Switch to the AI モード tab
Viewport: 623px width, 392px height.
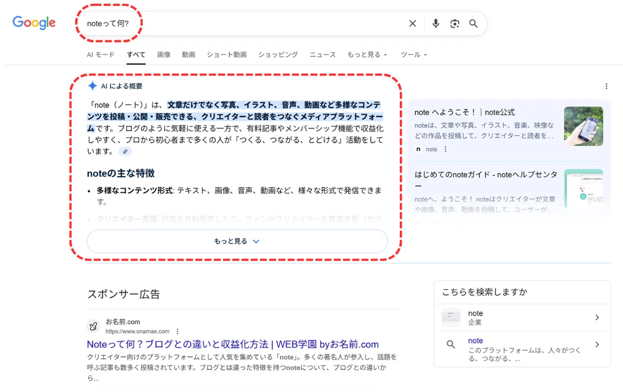pos(101,55)
